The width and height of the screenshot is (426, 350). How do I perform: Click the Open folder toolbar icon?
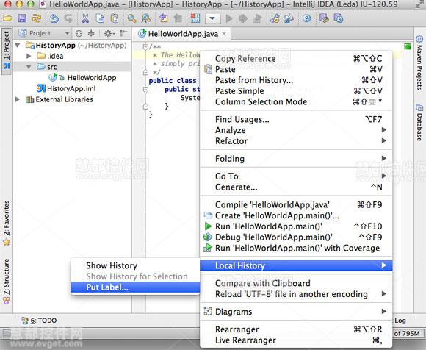tap(7, 18)
